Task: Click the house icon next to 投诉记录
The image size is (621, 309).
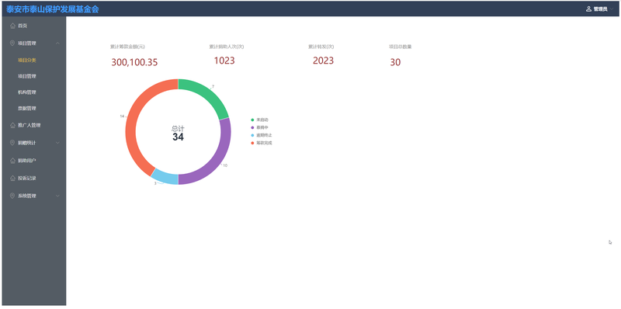Action: tap(12, 179)
